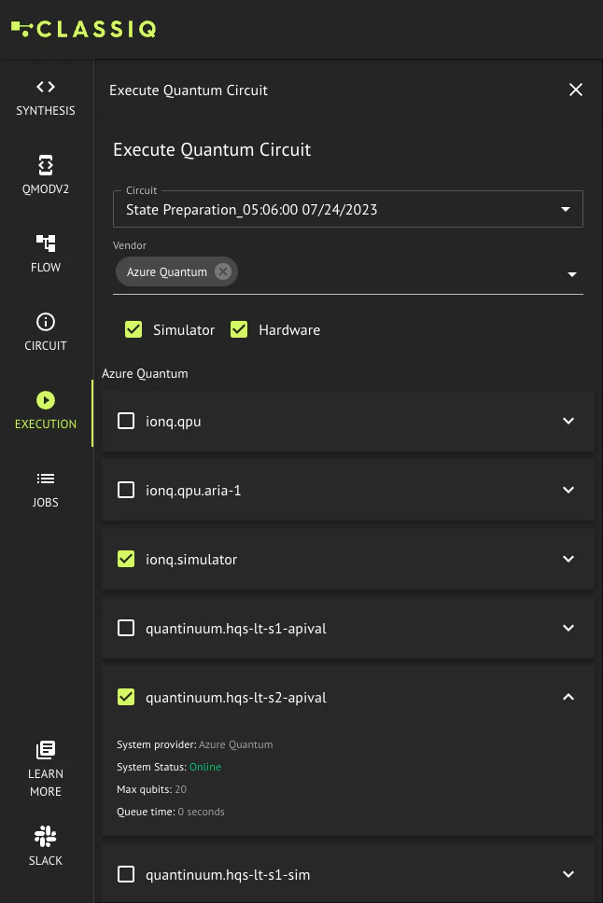
Task: Remove the Azure Quantum vendor tag
Action: tap(222, 271)
